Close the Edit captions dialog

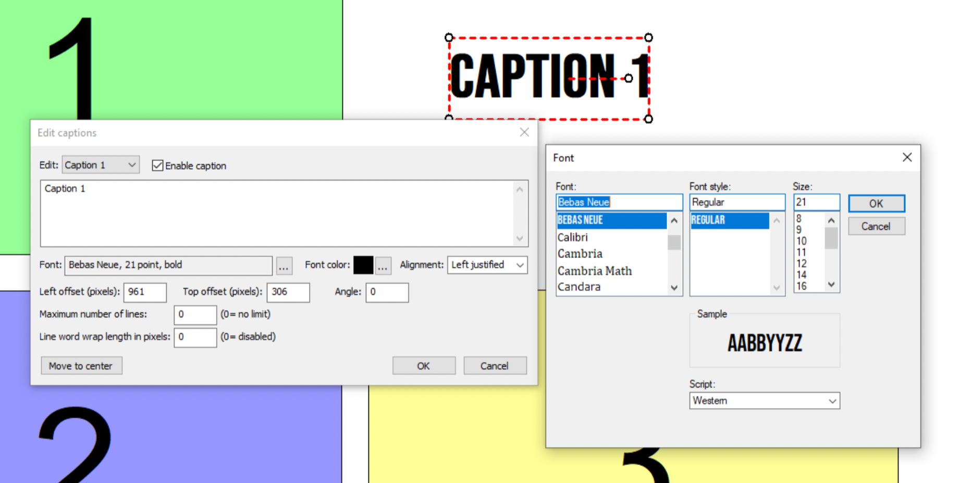pos(524,132)
